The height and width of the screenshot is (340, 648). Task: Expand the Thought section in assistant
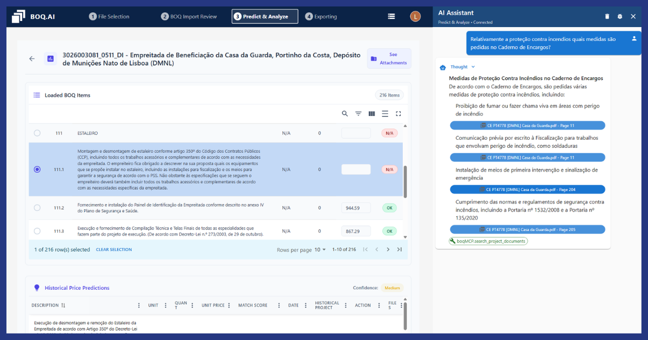[x=462, y=67]
